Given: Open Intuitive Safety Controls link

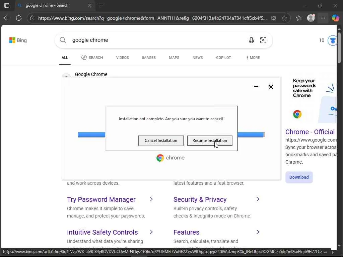Looking at the screenshot, I should (102, 232).
